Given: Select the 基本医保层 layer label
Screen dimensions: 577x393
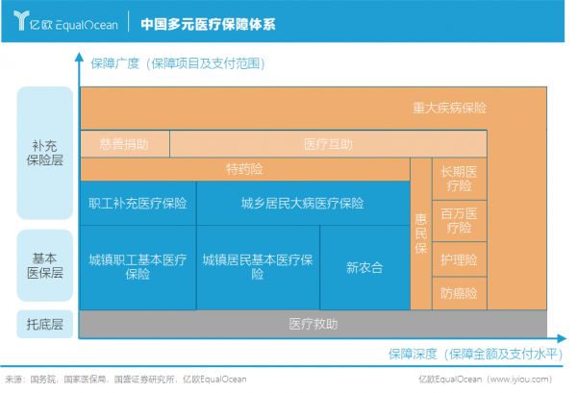Looking at the screenshot, I should 45,265.
